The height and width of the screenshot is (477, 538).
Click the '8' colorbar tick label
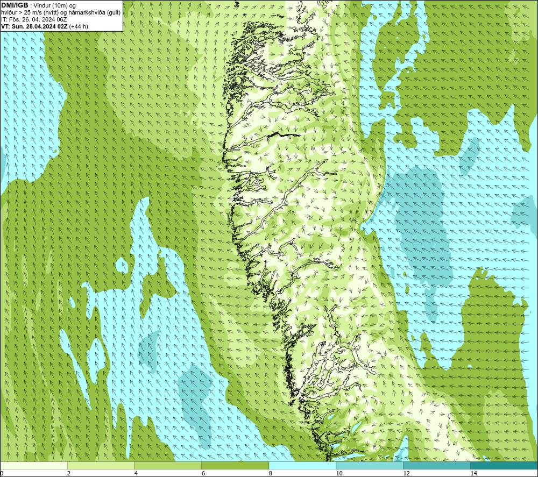pos(271,473)
